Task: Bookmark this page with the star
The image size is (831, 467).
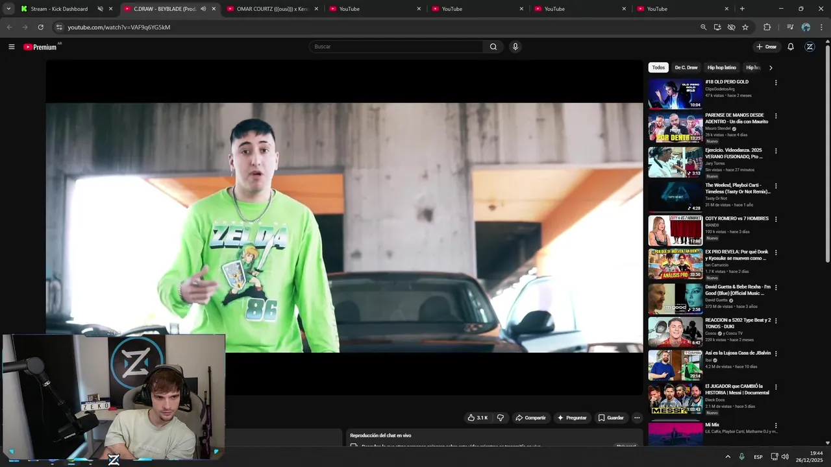Action: click(745, 27)
